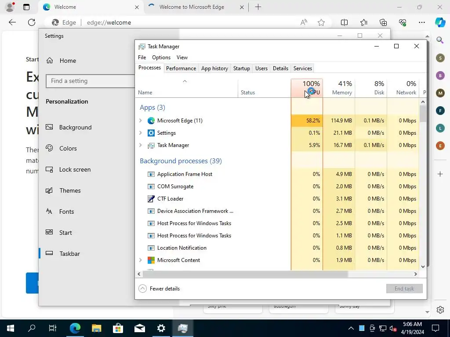
Task: Open Start settings page
Action: pyautogui.click(x=65, y=233)
